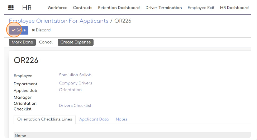Viewport: 257px width, 140px height.
Task: Click the Discard X icon
Action: (x=33, y=30)
